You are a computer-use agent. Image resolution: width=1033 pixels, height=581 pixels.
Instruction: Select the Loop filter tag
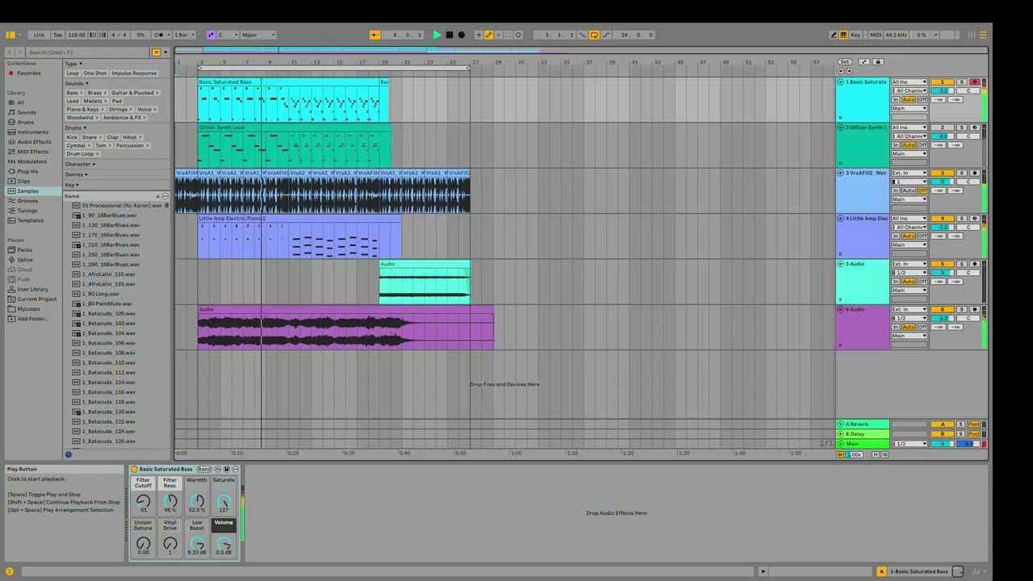pos(73,73)
